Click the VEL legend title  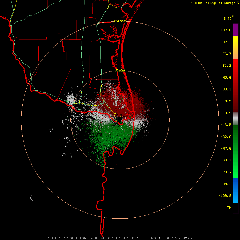pos(234,16)
